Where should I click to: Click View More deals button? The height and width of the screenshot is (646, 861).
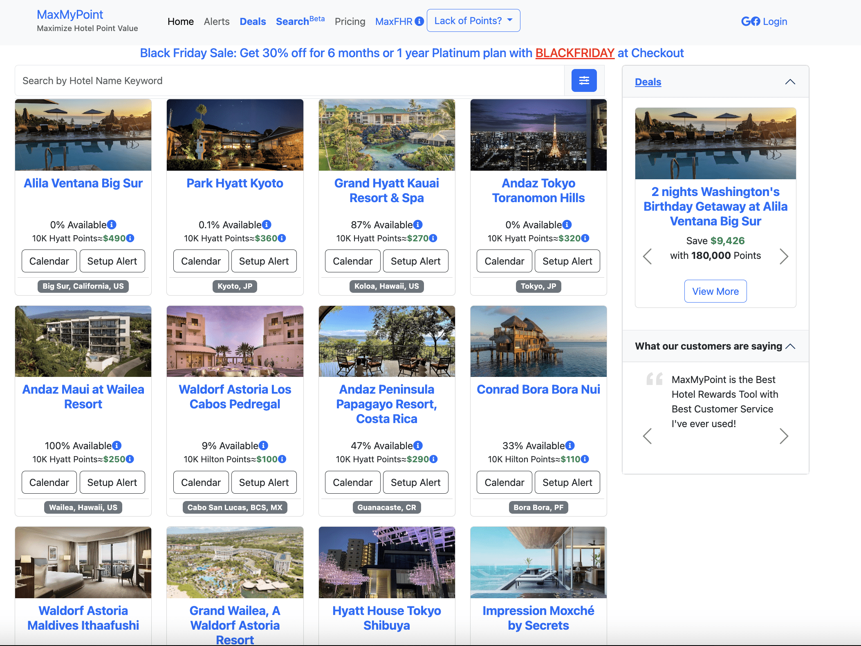(715, 291)
